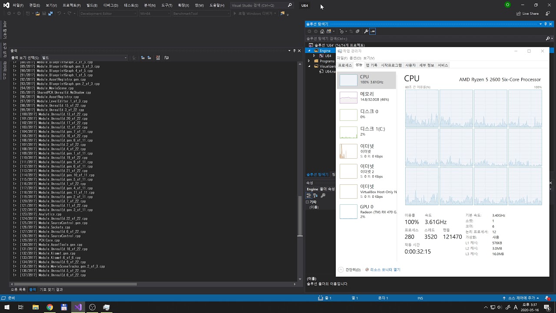
Task: Clear all output with the clear icon
Action: [158, 57]
